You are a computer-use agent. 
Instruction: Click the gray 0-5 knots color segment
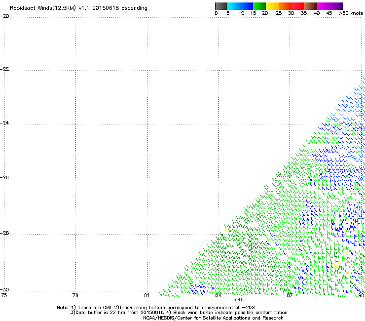221,6
